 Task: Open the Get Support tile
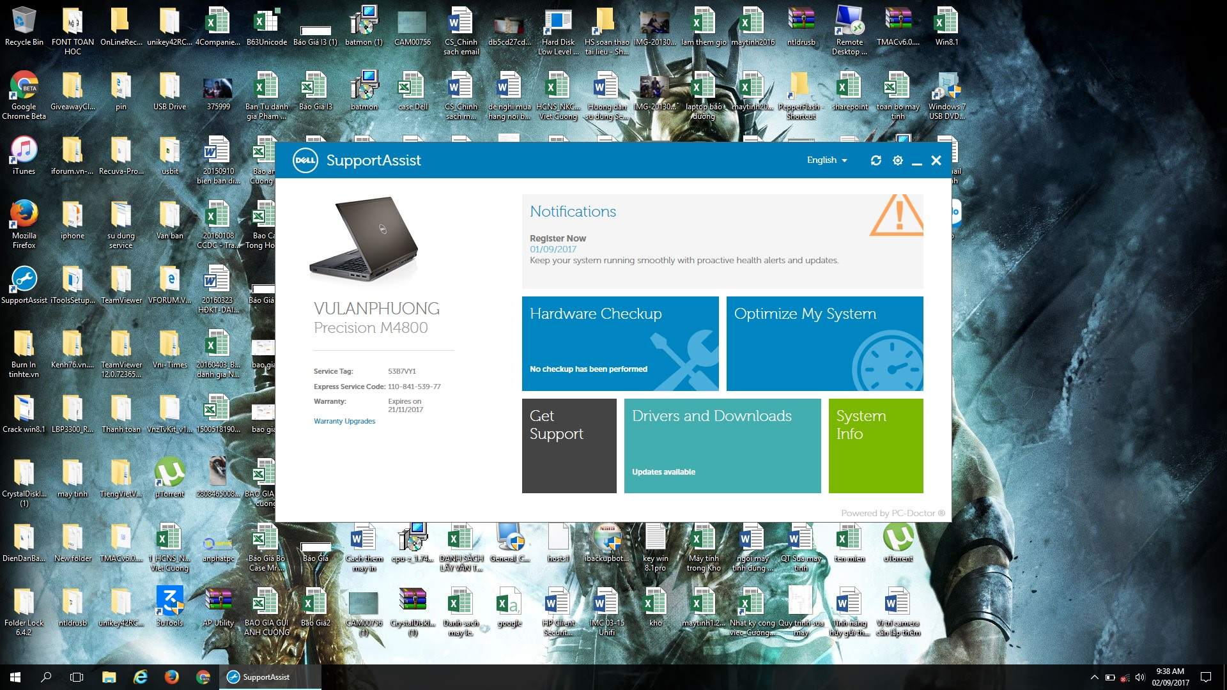coord(569,446)
